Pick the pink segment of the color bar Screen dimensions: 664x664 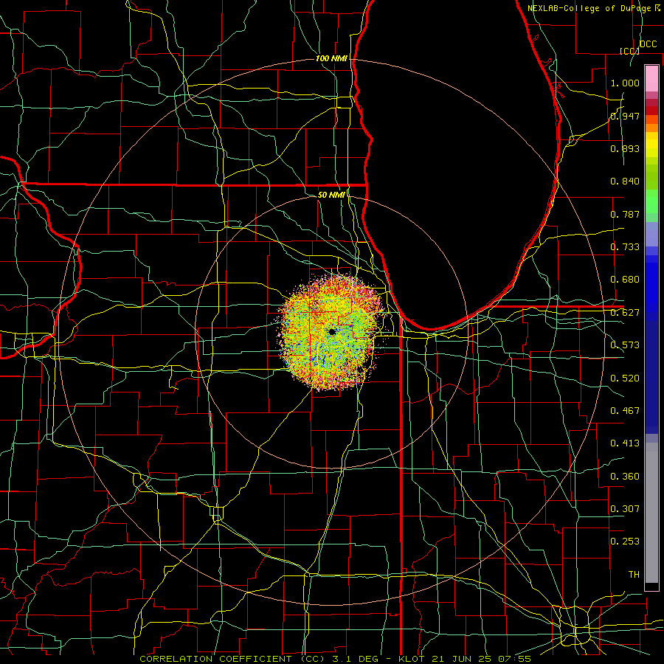(x=651, y=78)
